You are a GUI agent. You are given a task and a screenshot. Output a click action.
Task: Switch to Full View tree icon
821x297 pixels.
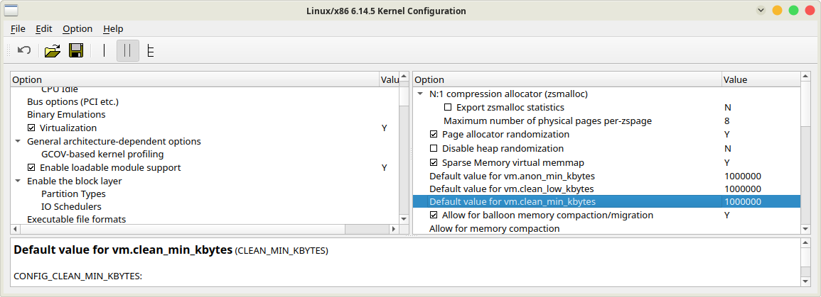point(150,50)
